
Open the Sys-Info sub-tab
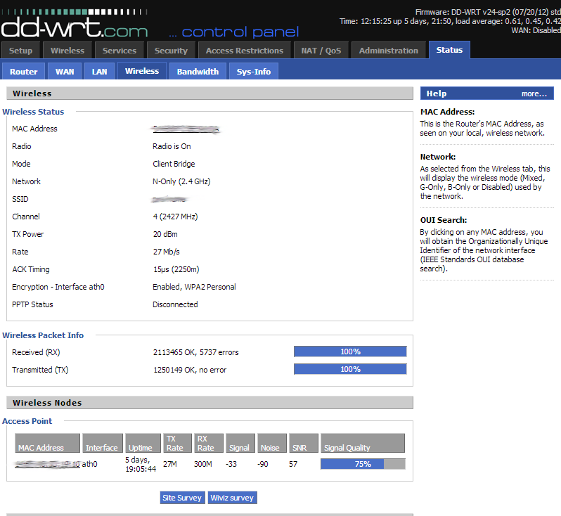click(x=254, y=72)
